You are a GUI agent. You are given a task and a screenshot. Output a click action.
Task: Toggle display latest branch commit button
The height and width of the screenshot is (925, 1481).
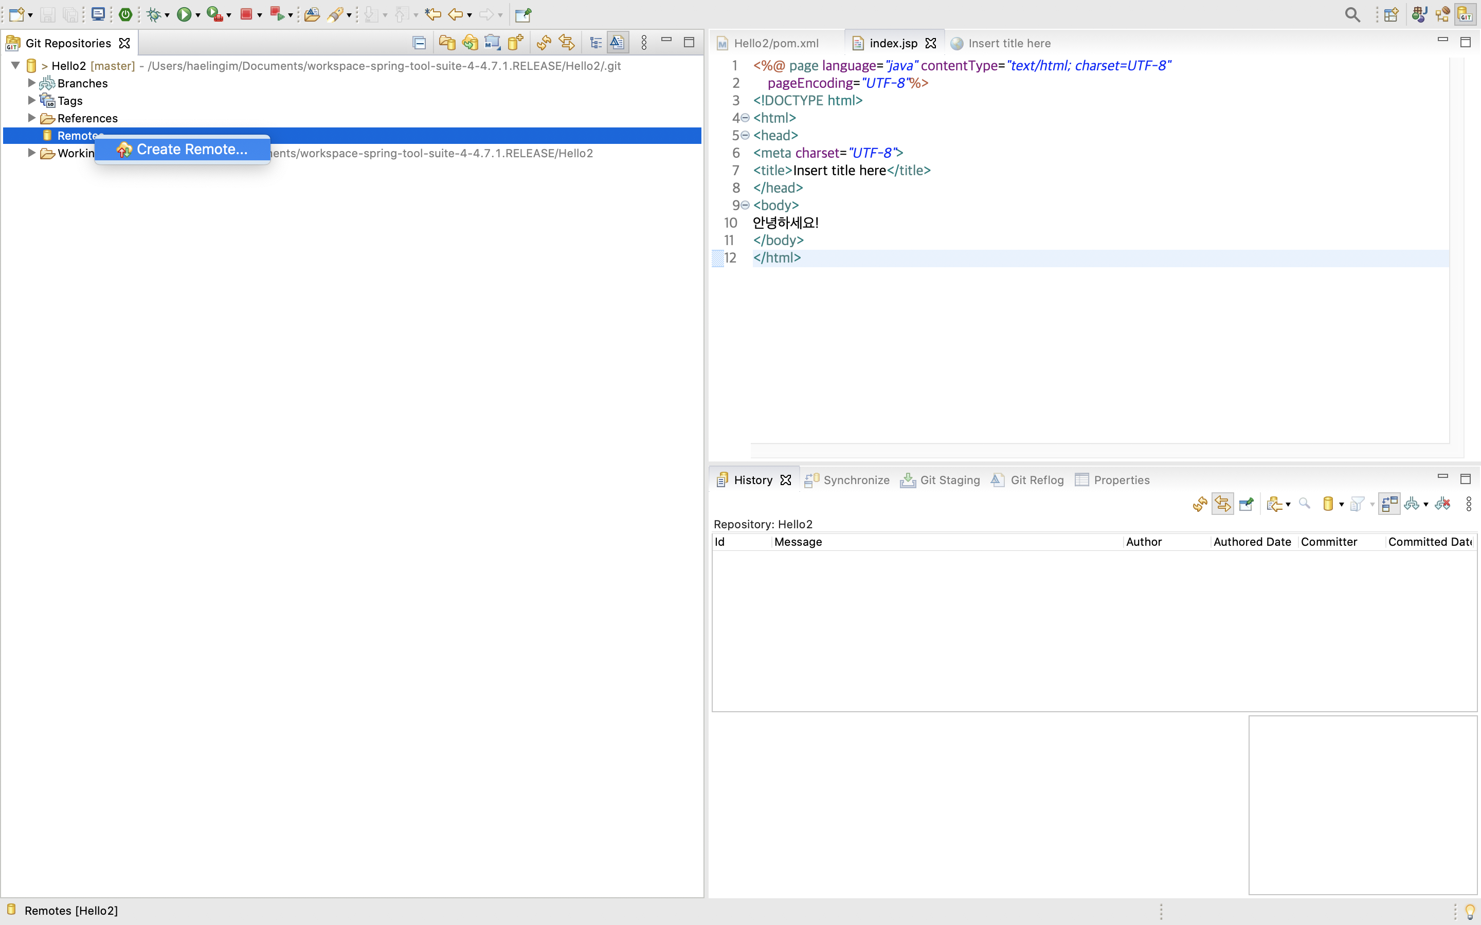coord(618,42)
